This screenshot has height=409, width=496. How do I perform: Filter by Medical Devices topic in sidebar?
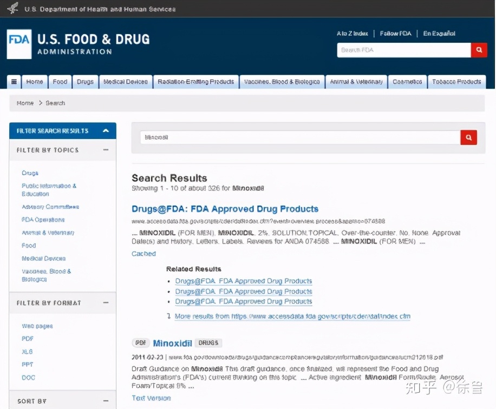click(x=44, y=259)
